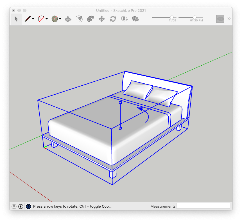Click the shadow time slider at 01:30 PM
Screen dimensions: 242x222
pyautogui.click(x=194, y=17)
